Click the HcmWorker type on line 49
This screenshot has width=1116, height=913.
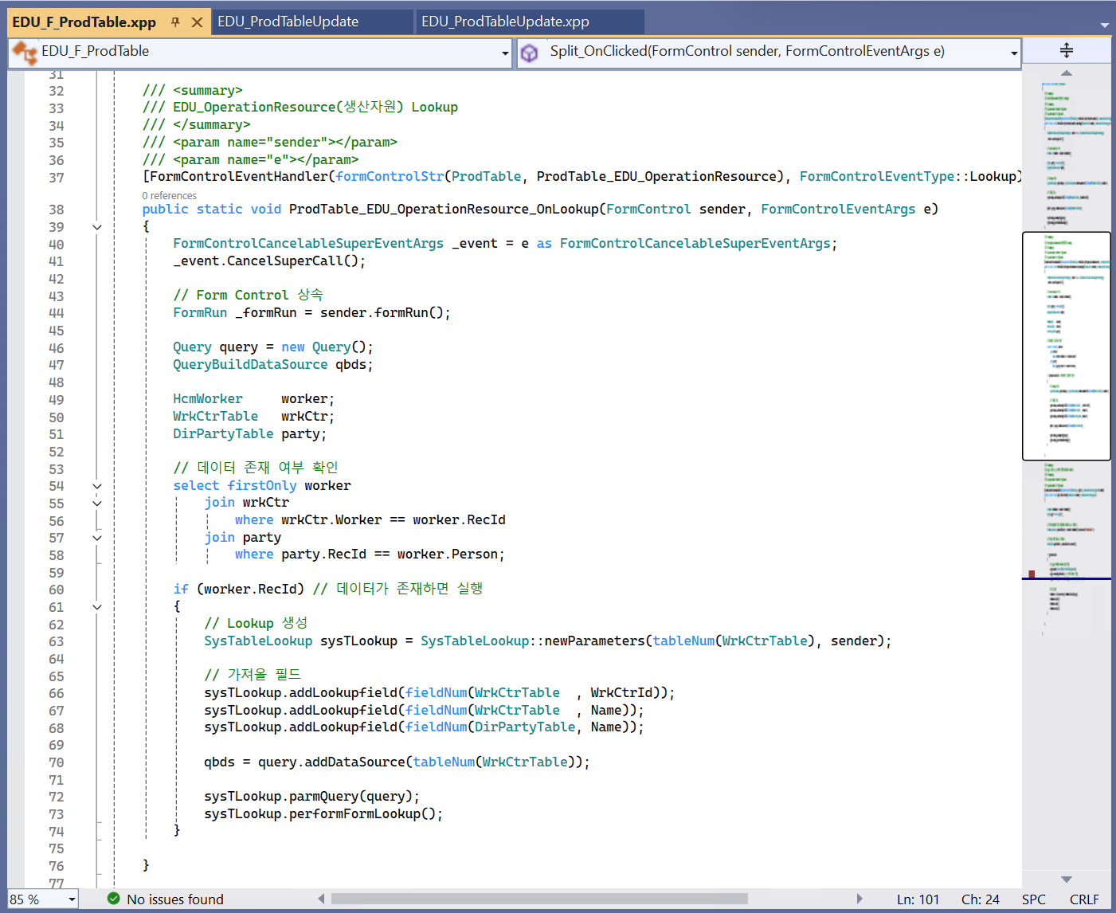point(207,399)
